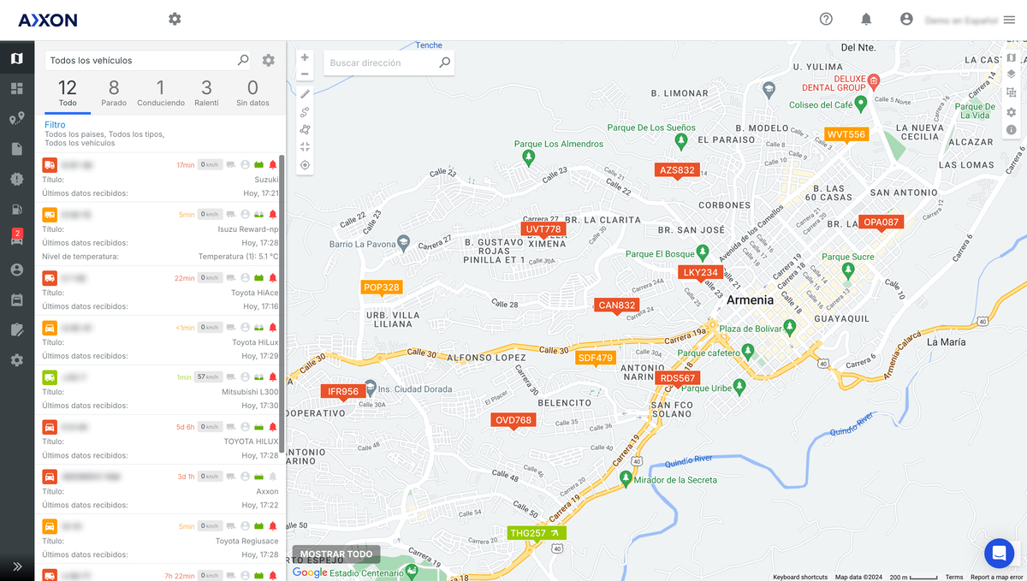Click the map 'Terms' link
The height and width of the screenshot is (581, 1027).
(x=953, y=578)
